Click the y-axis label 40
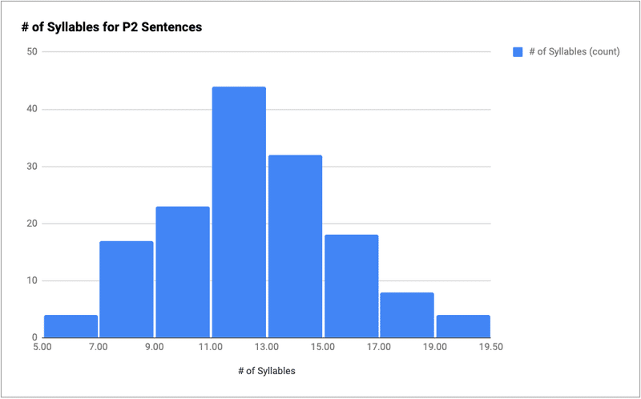Viewport: 641px width, 399px height. pyautogui.click(x=32, y=109)
